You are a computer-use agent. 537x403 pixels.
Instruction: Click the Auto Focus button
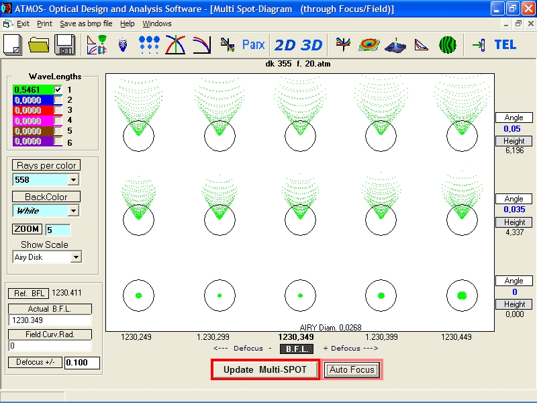point(352,370)
